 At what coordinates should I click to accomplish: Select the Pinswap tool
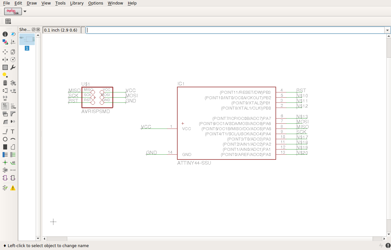pos(5,91)
